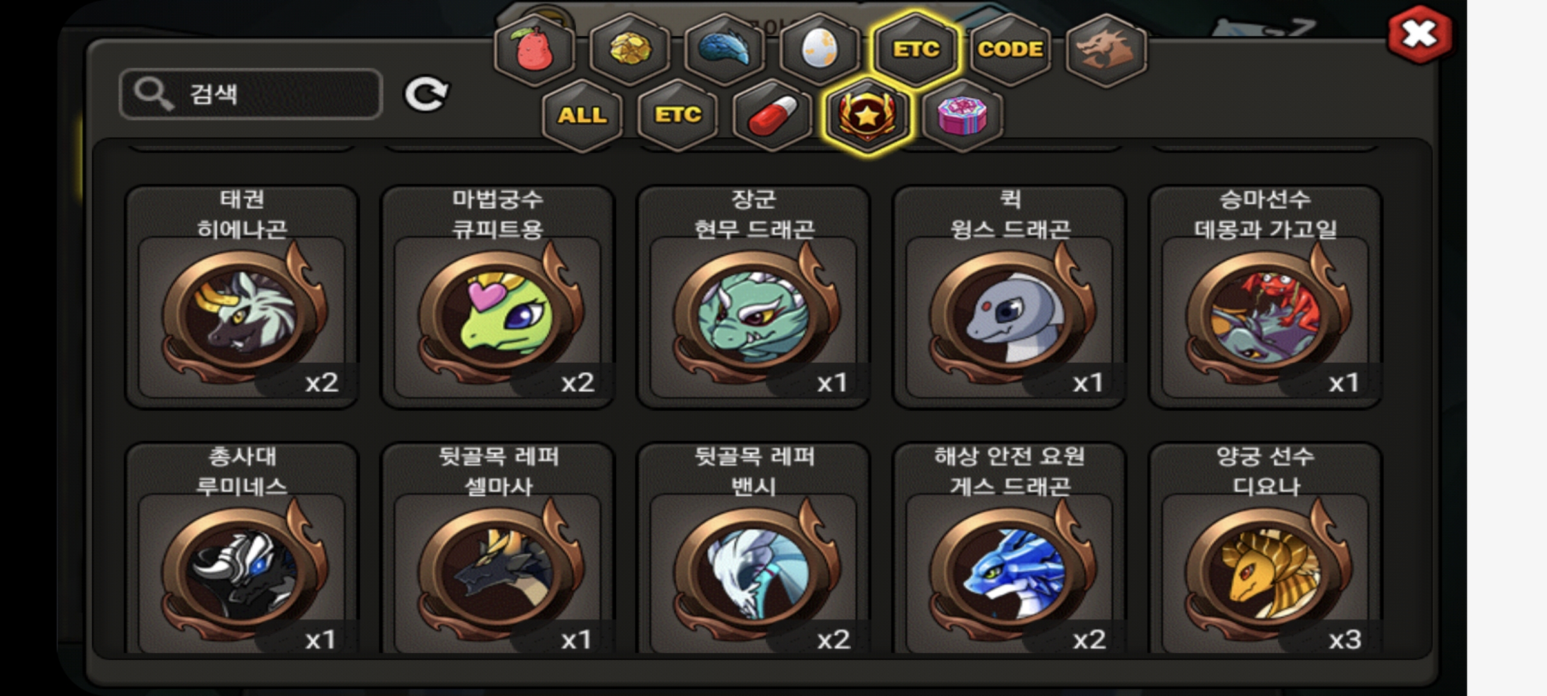Viewport: 1547px width, 696px height.
Task: Pick the 해상 안전 요원 게스 드래곤 badge
Action: (x=1009, y=548)
